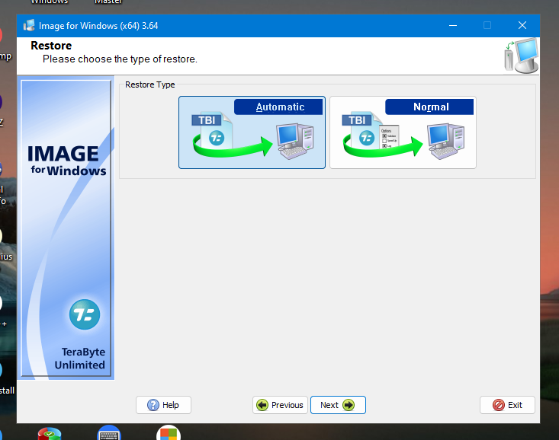Viewport: 559px width, 440px height.
Task: Click the 'Restore' heading text
Action: pos(51,46)
